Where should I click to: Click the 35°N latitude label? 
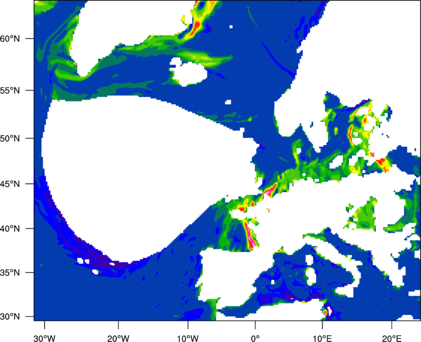point(10,273)
